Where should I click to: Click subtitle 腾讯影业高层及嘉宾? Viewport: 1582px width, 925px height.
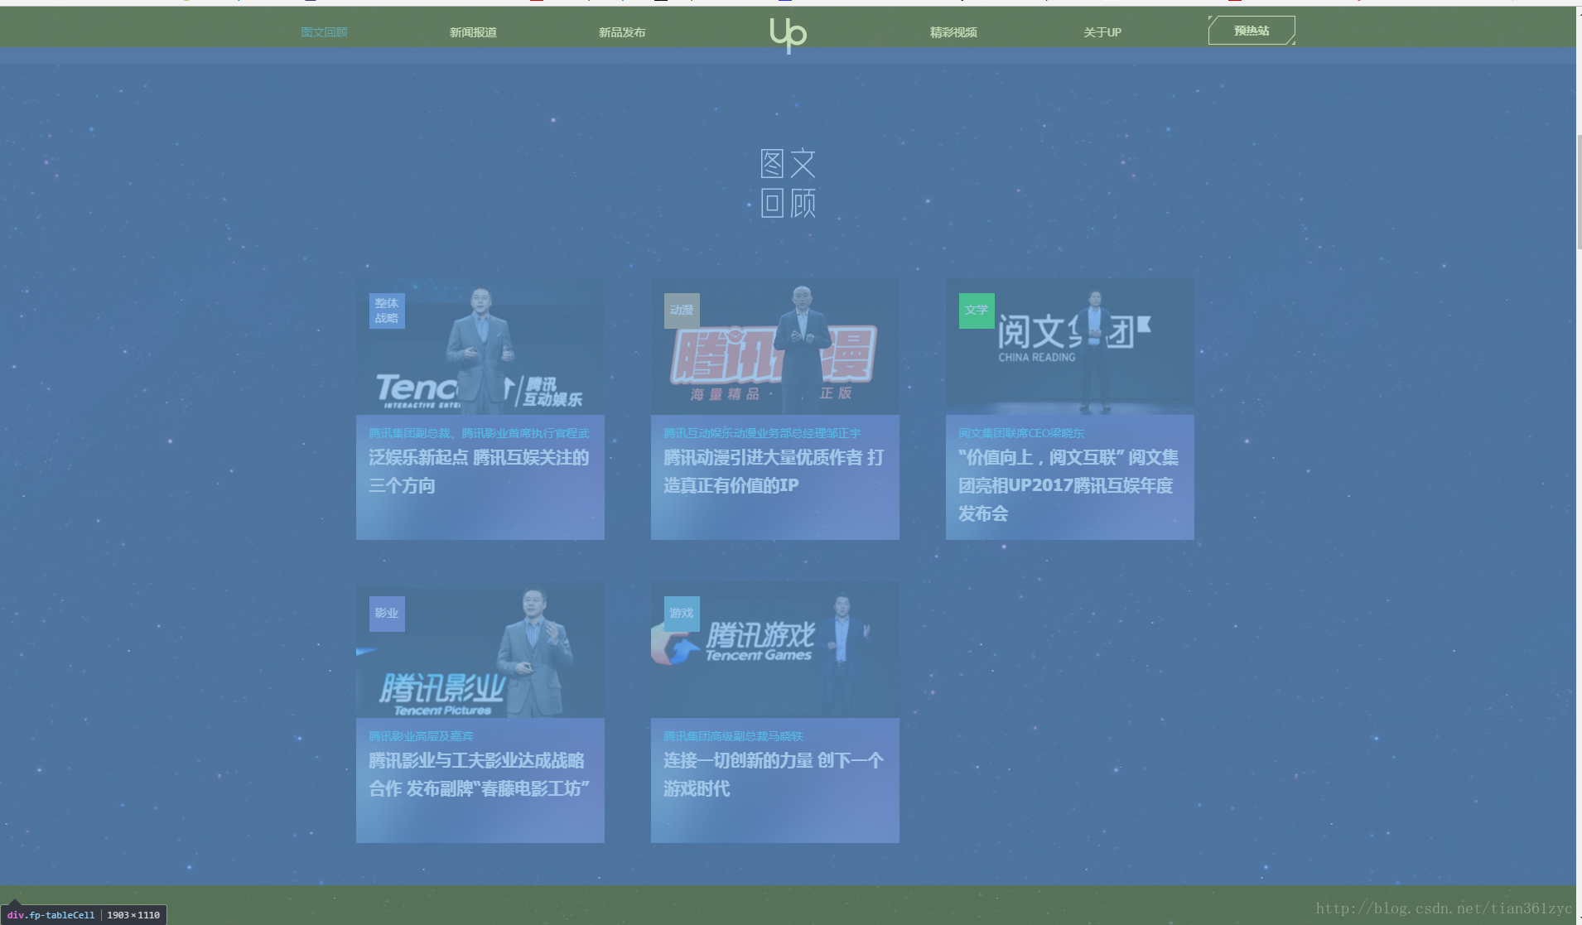pos(421,736)
